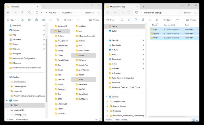Toggle Preview pane in MDaemon Backup window
This screenshot has height=125, width=204.
point(191,20)
